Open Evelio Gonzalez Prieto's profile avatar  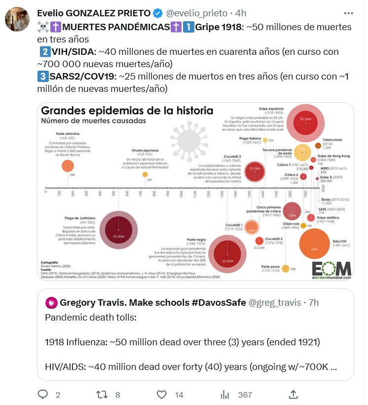17,20
